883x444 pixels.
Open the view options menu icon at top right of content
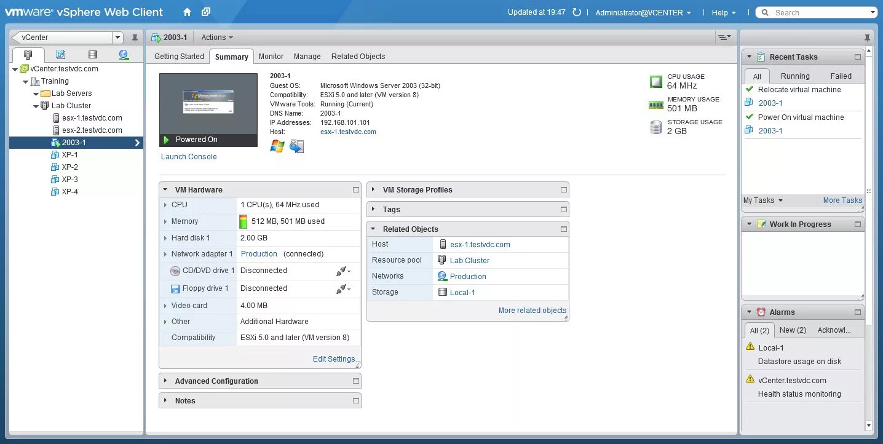point(725,38)
